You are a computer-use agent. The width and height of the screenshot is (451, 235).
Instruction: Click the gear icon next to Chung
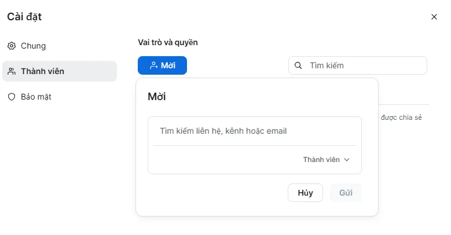[x=12, y=46]
